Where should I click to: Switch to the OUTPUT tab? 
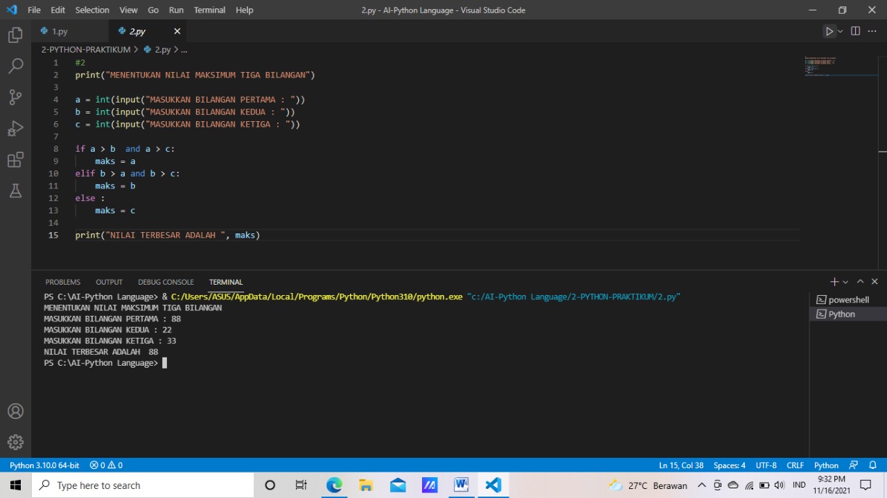point(109,281)
